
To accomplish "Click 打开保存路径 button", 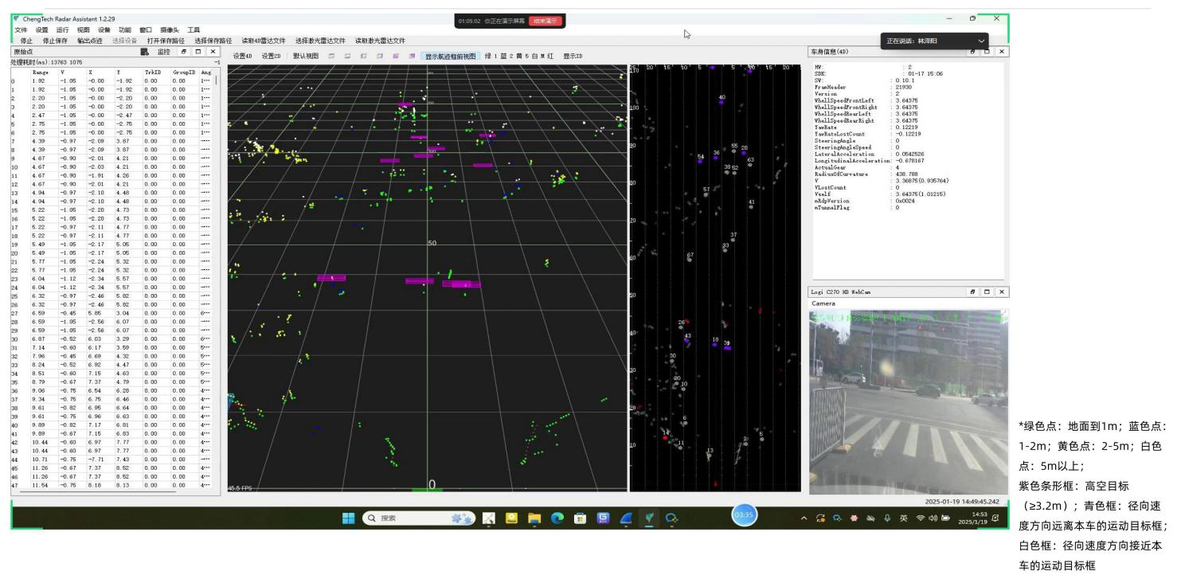I will tap(166, 41).
